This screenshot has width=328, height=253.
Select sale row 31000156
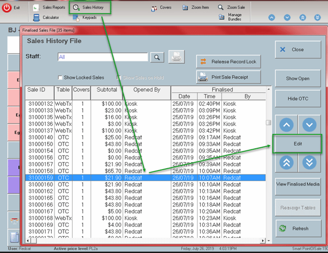click(x=145, y=157)
